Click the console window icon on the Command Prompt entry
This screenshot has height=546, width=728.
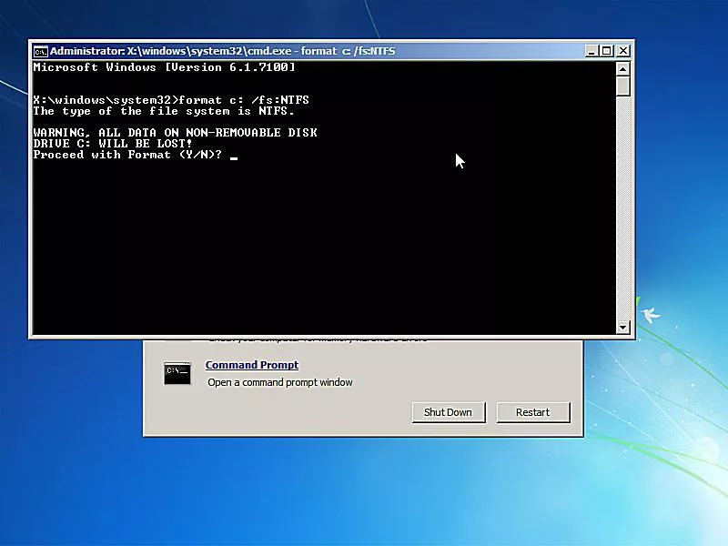tap(177, 373)
